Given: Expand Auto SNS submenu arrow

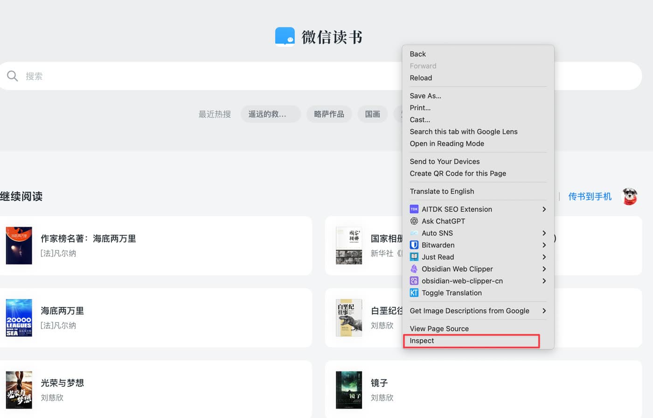Looking at the screenshot, I should coord(544,233).
